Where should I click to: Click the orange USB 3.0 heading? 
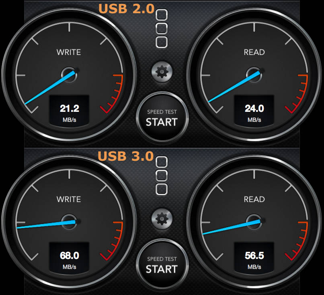pyautogui.click(x=126, y=156)
